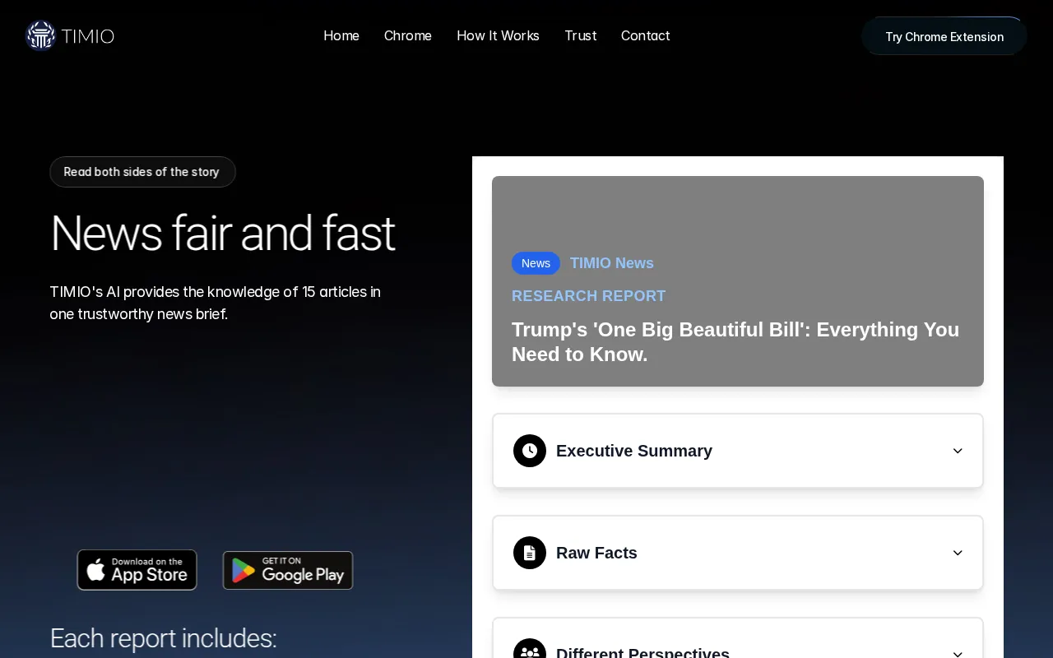Expand the Raw Facts chevron

958,553
